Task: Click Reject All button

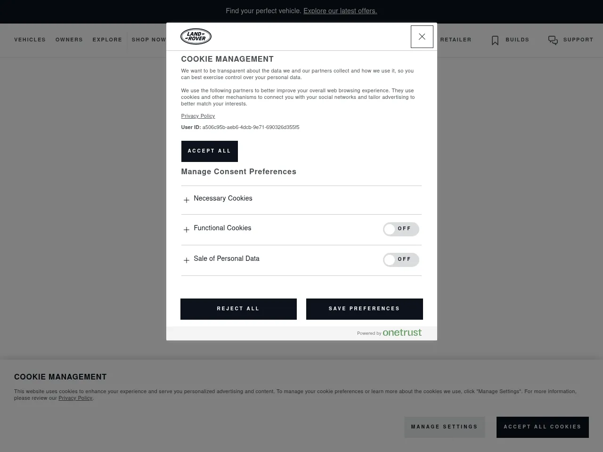Action: point(238,309)
